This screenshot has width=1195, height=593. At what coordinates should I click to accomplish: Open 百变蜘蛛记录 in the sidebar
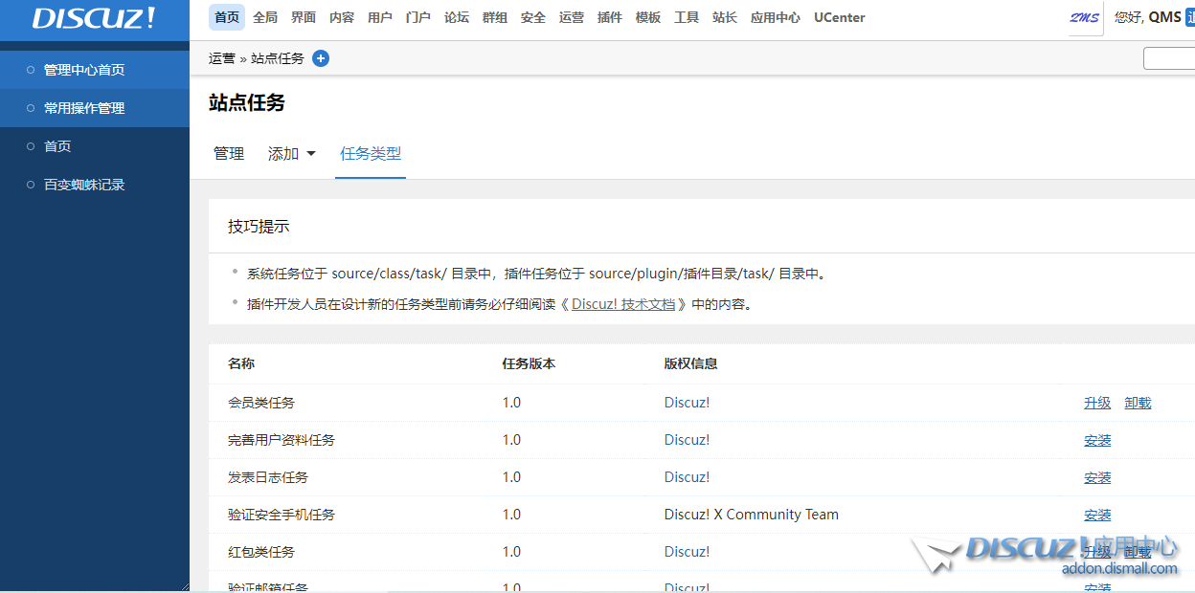[84, 185]
